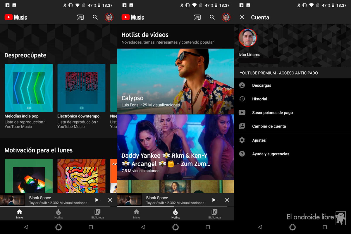Open Ajustes gear icon in Cuenta
Viewport: 351px width, 234px height.
click(x=242, y=140)
